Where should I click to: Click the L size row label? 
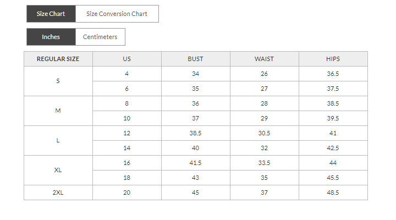(x=58, y=140)
